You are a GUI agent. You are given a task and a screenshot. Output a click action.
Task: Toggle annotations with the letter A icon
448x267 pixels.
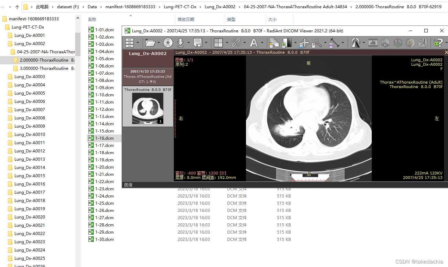[254, 43]
